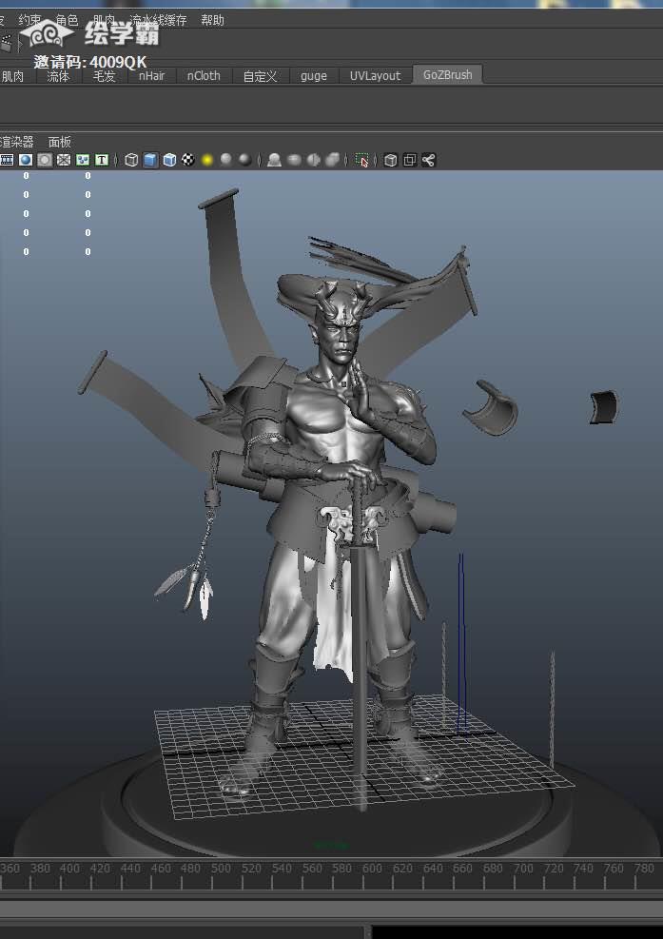Open the 渲染器 panel menu
The height and width of the screenshot is (939, 663).
click(x=16, y=142)
